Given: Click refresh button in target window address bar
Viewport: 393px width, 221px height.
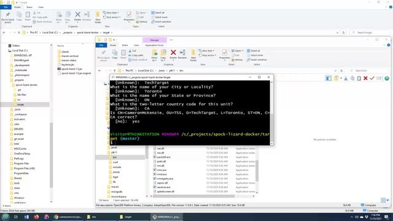Looking at the screenshot, I should click(344, 33).
